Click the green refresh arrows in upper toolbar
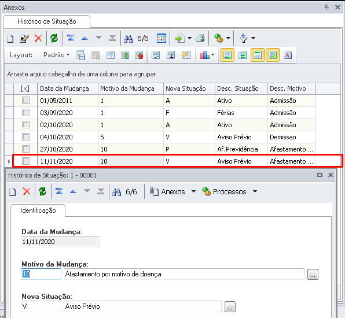Screen dimensions: 345x318 click(54, 38)
